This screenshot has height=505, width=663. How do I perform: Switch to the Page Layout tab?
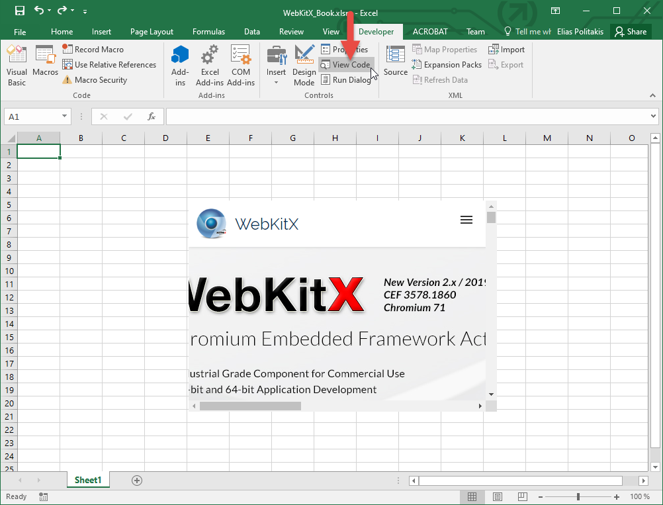[x=152, y=32]
